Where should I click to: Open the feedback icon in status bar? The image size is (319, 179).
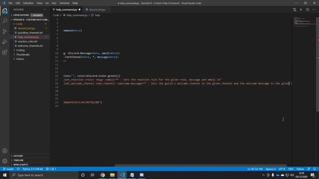[x=309, y=169]
